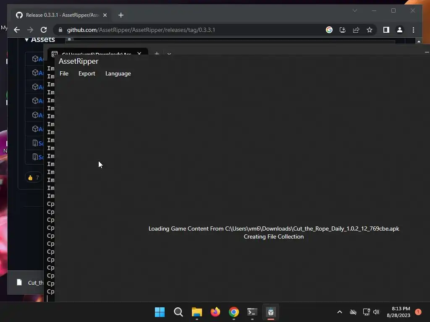The width and height of the screenshot is (430, 322).
Task: Toggle Chrome side panel
Action: tap(386, 30)
